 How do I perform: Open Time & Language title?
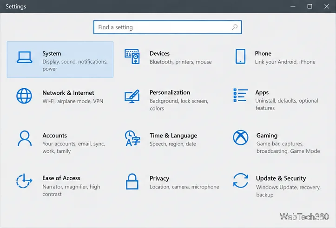[173, 136]
